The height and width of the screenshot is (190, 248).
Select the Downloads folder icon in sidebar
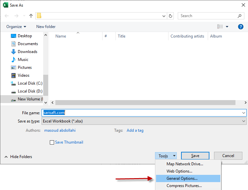click(x=14, y=52)
